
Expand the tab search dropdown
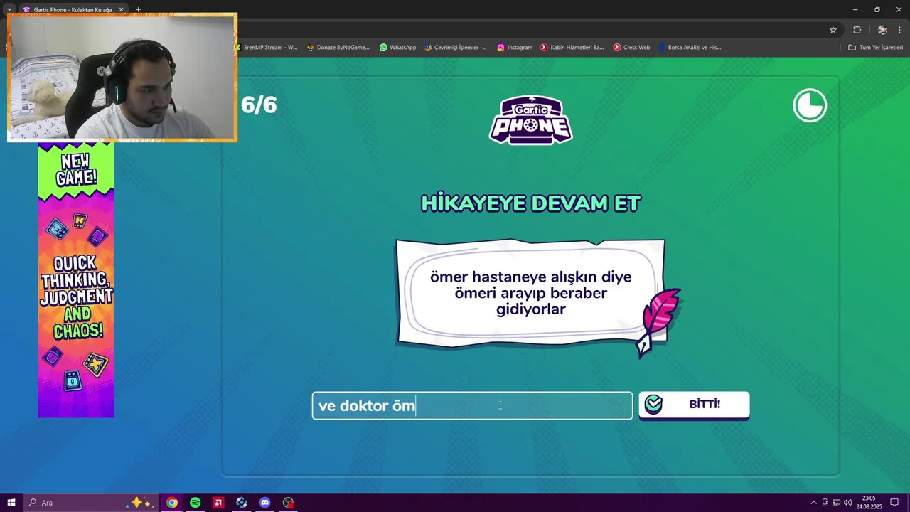(x=9, y=9)
